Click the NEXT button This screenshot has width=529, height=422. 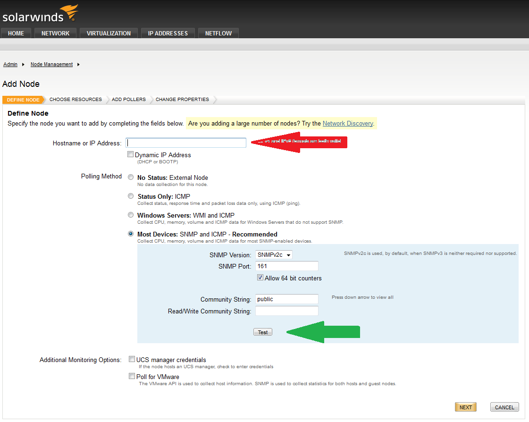(x=466, y=407)
